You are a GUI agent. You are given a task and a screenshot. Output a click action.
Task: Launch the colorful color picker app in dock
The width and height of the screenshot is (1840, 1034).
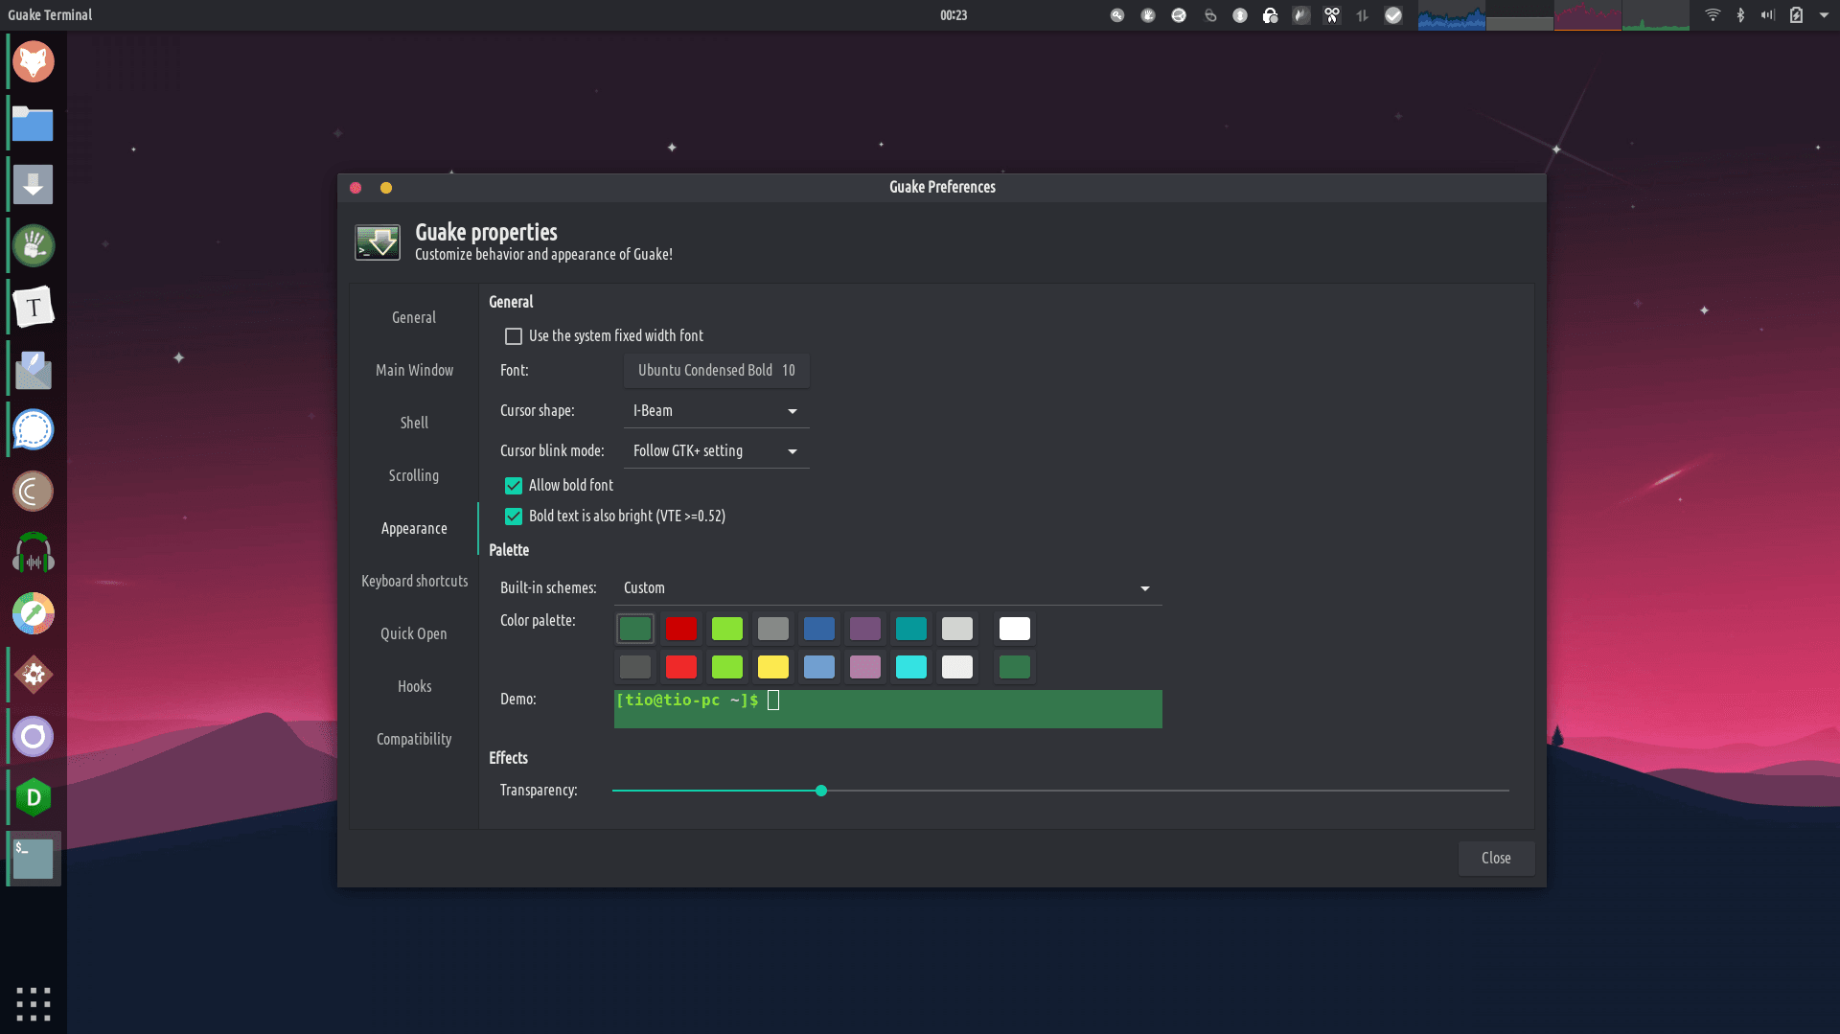[34, 614]
